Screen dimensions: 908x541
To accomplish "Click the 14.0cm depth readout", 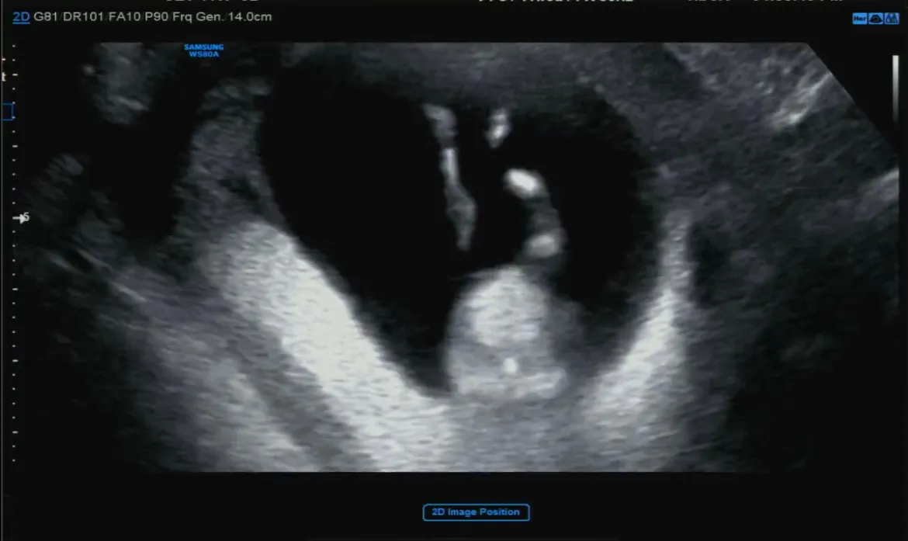I will [x=250, y=17].
